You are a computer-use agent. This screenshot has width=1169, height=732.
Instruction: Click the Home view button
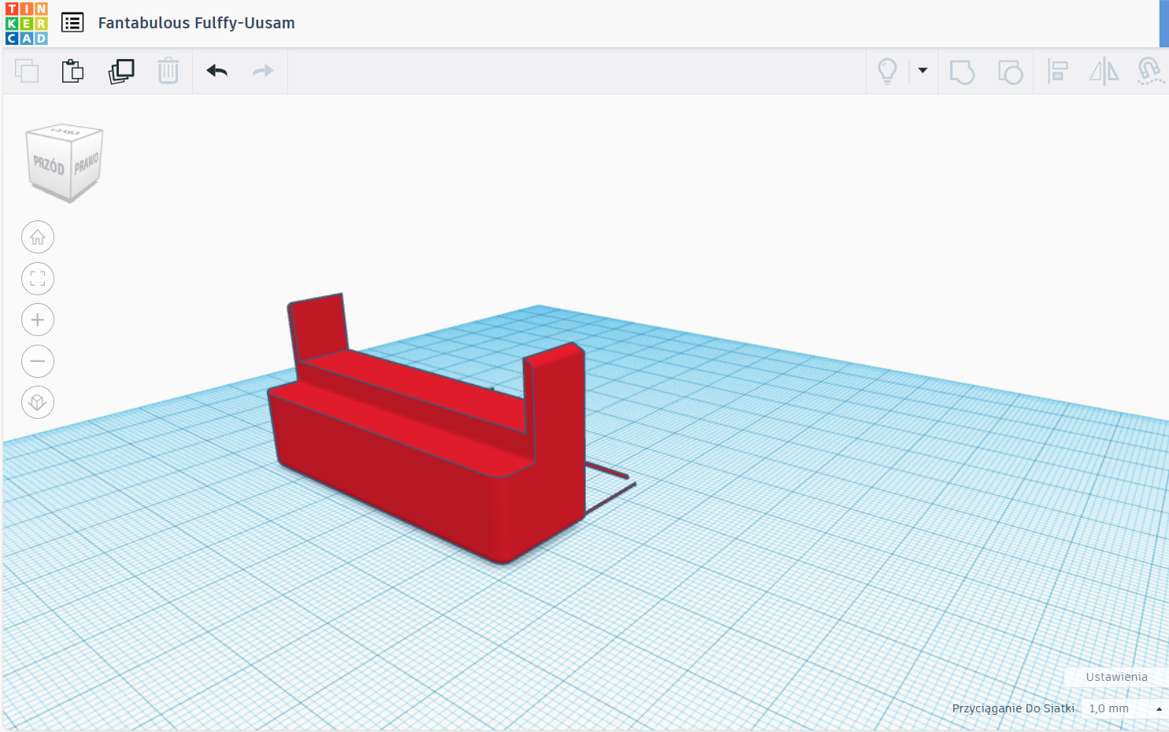pyautogui.click(x=38, y=237)
